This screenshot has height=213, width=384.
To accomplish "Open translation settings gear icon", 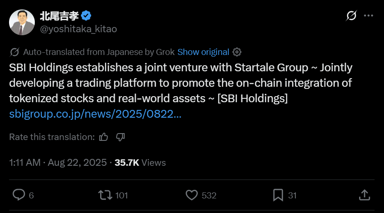I will 237,52.
